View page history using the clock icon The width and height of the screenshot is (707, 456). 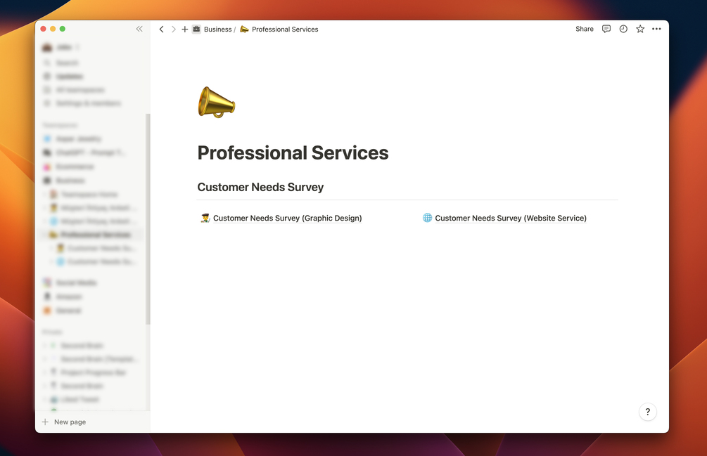point(623,29)
